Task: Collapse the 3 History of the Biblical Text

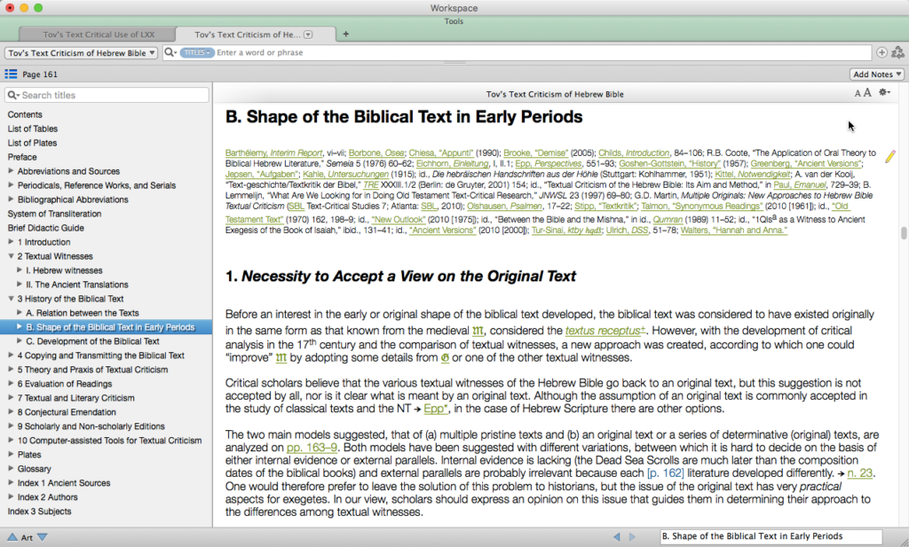Action: [x=11, y=299]
